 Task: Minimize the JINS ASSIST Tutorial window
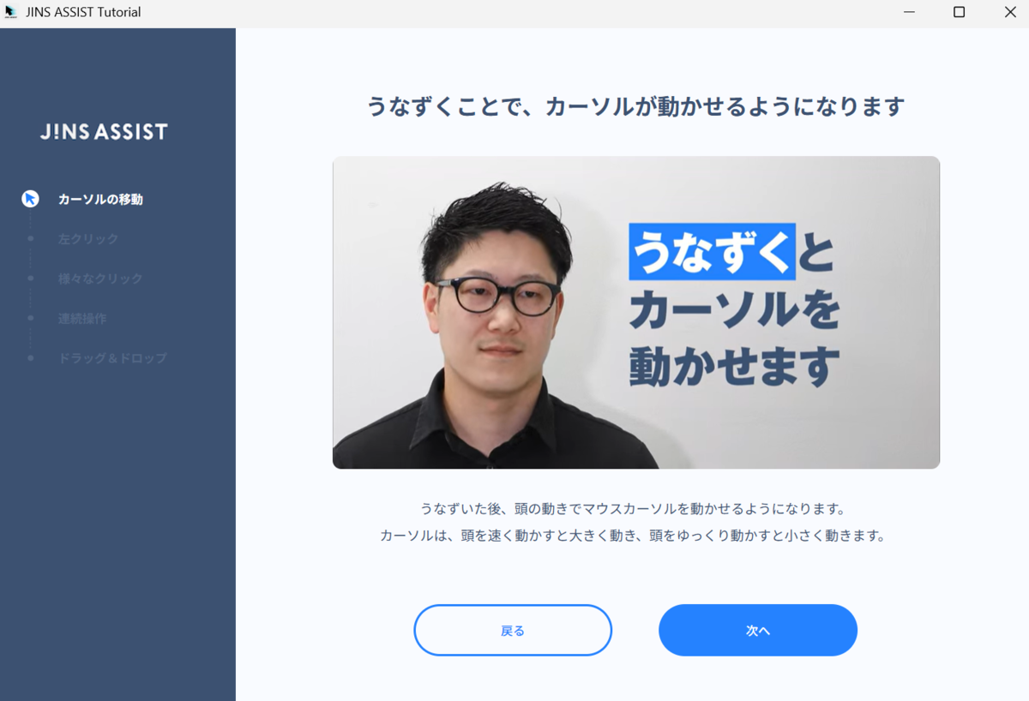tap(909, 12)
